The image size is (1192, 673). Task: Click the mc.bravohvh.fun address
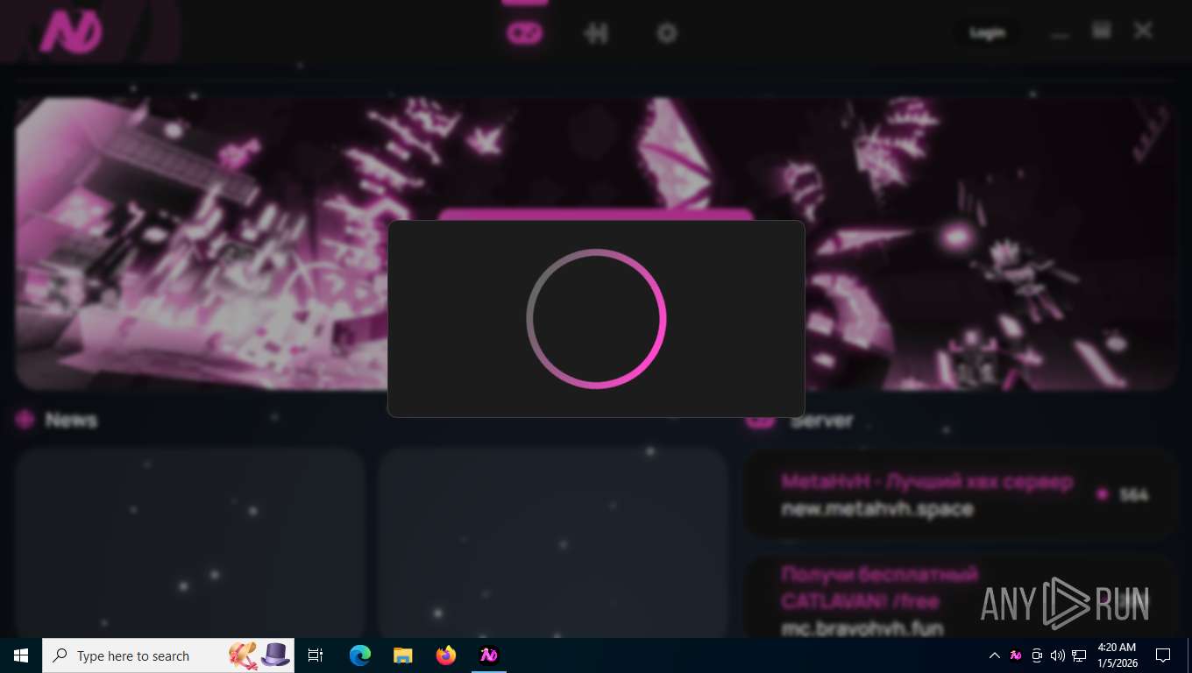(x=862, y=627)
